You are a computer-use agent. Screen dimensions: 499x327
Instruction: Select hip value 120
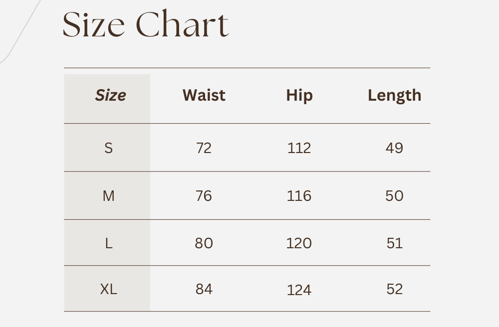(299, 243)
